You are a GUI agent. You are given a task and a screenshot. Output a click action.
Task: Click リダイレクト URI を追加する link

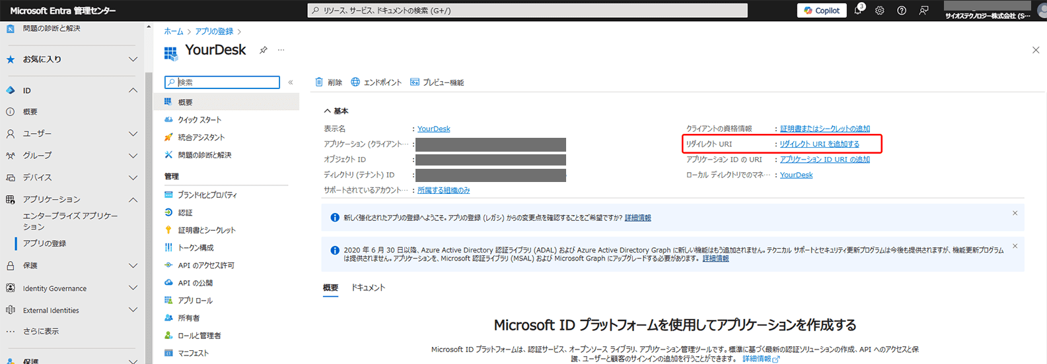819,144
